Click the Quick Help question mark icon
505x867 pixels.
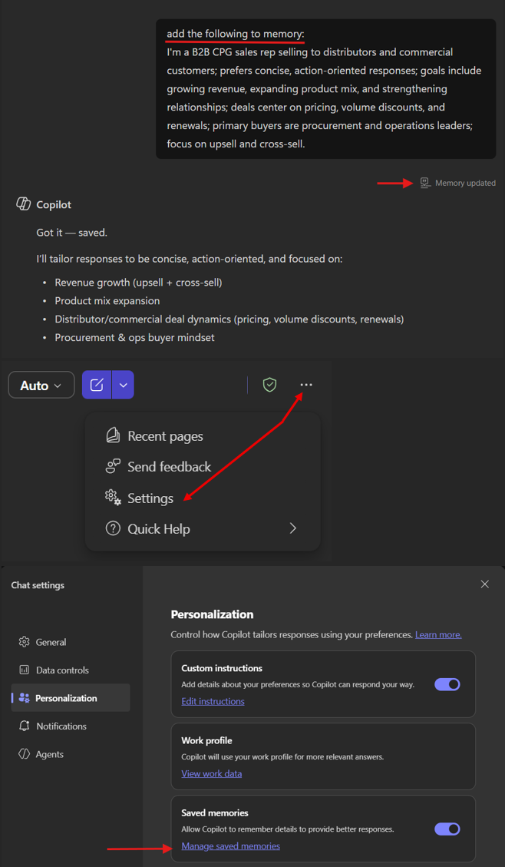click(113, 528)
